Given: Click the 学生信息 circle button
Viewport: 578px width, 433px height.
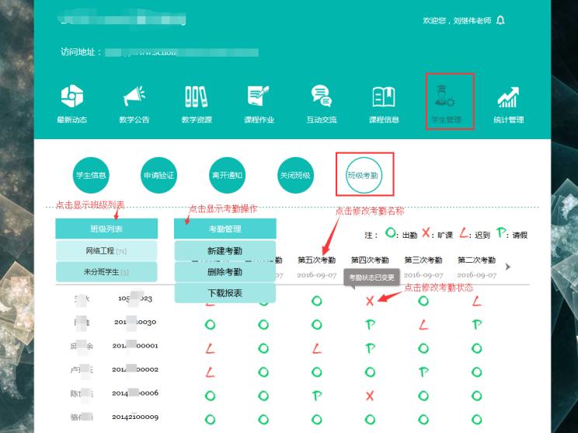Looking at the screenshot, I should pyautogui.click(x=91, y=176).
